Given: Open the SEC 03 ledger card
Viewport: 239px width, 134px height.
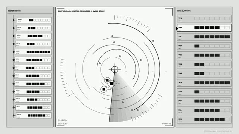Looking at the screenshot, I should point(34,36).
